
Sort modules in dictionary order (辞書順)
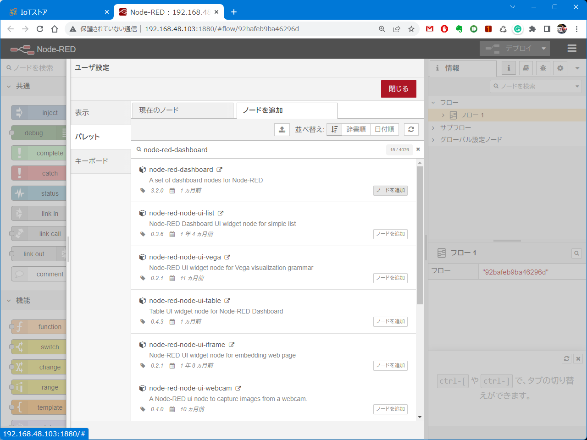point(356,129)
